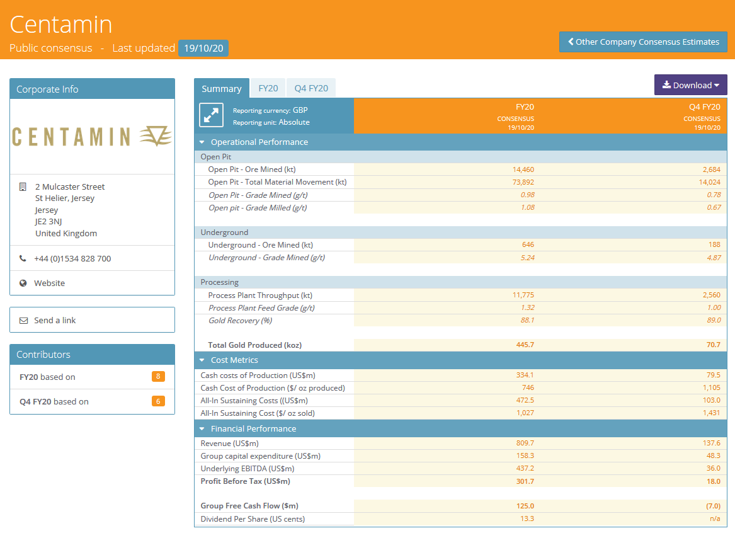This screenshot has height=533, width=735.
Task: Click the phone icon beside the telephone number
Action: [23, 258]
